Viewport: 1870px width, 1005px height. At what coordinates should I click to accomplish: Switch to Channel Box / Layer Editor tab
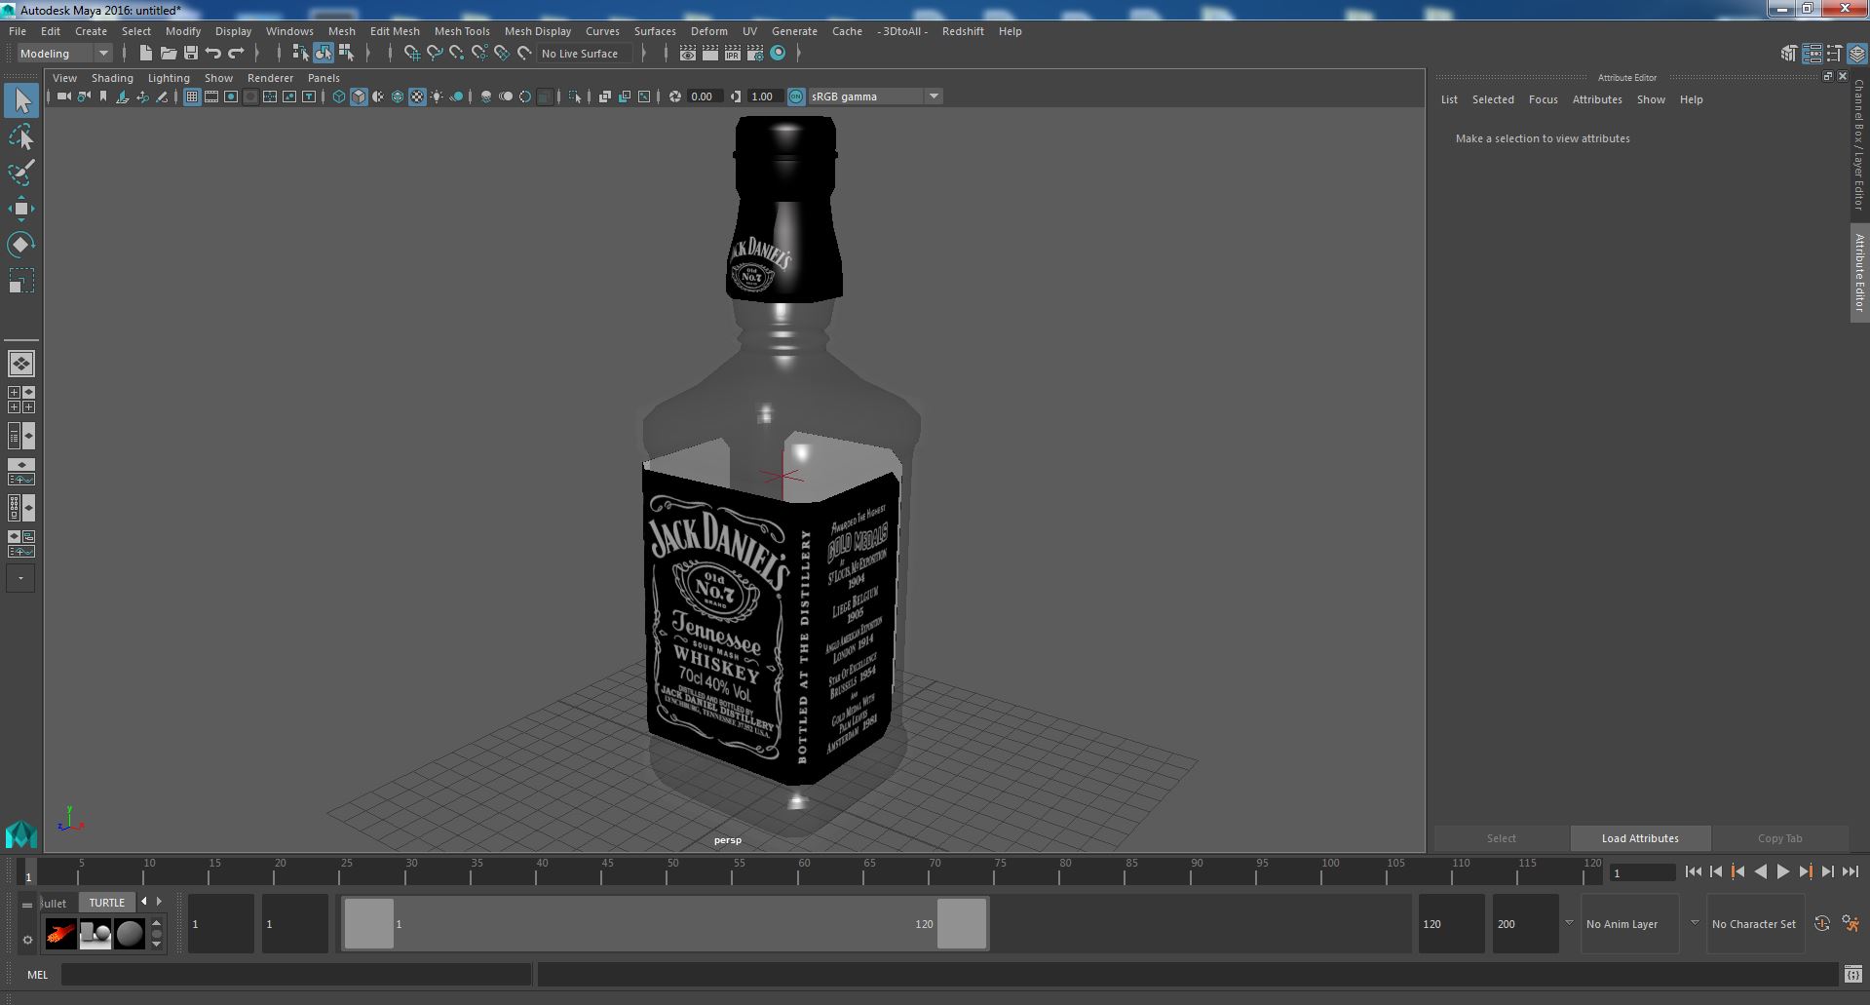pos(1859,146)
